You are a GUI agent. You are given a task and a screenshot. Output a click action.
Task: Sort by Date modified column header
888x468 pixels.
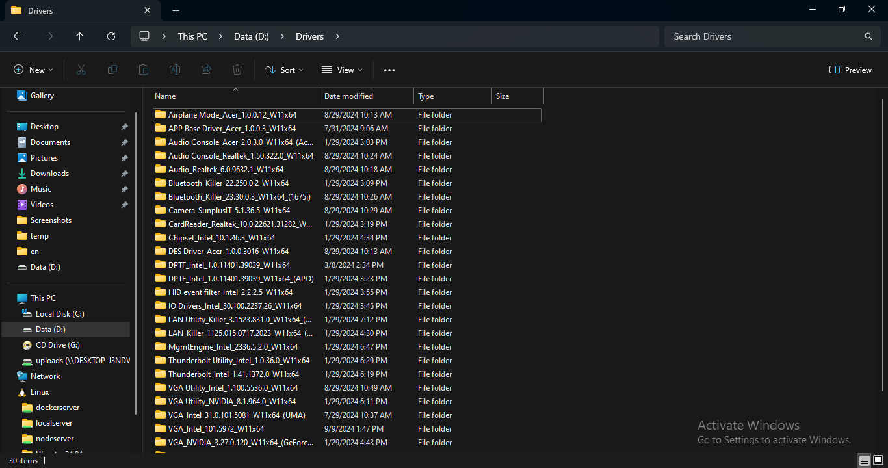point(367,96)
